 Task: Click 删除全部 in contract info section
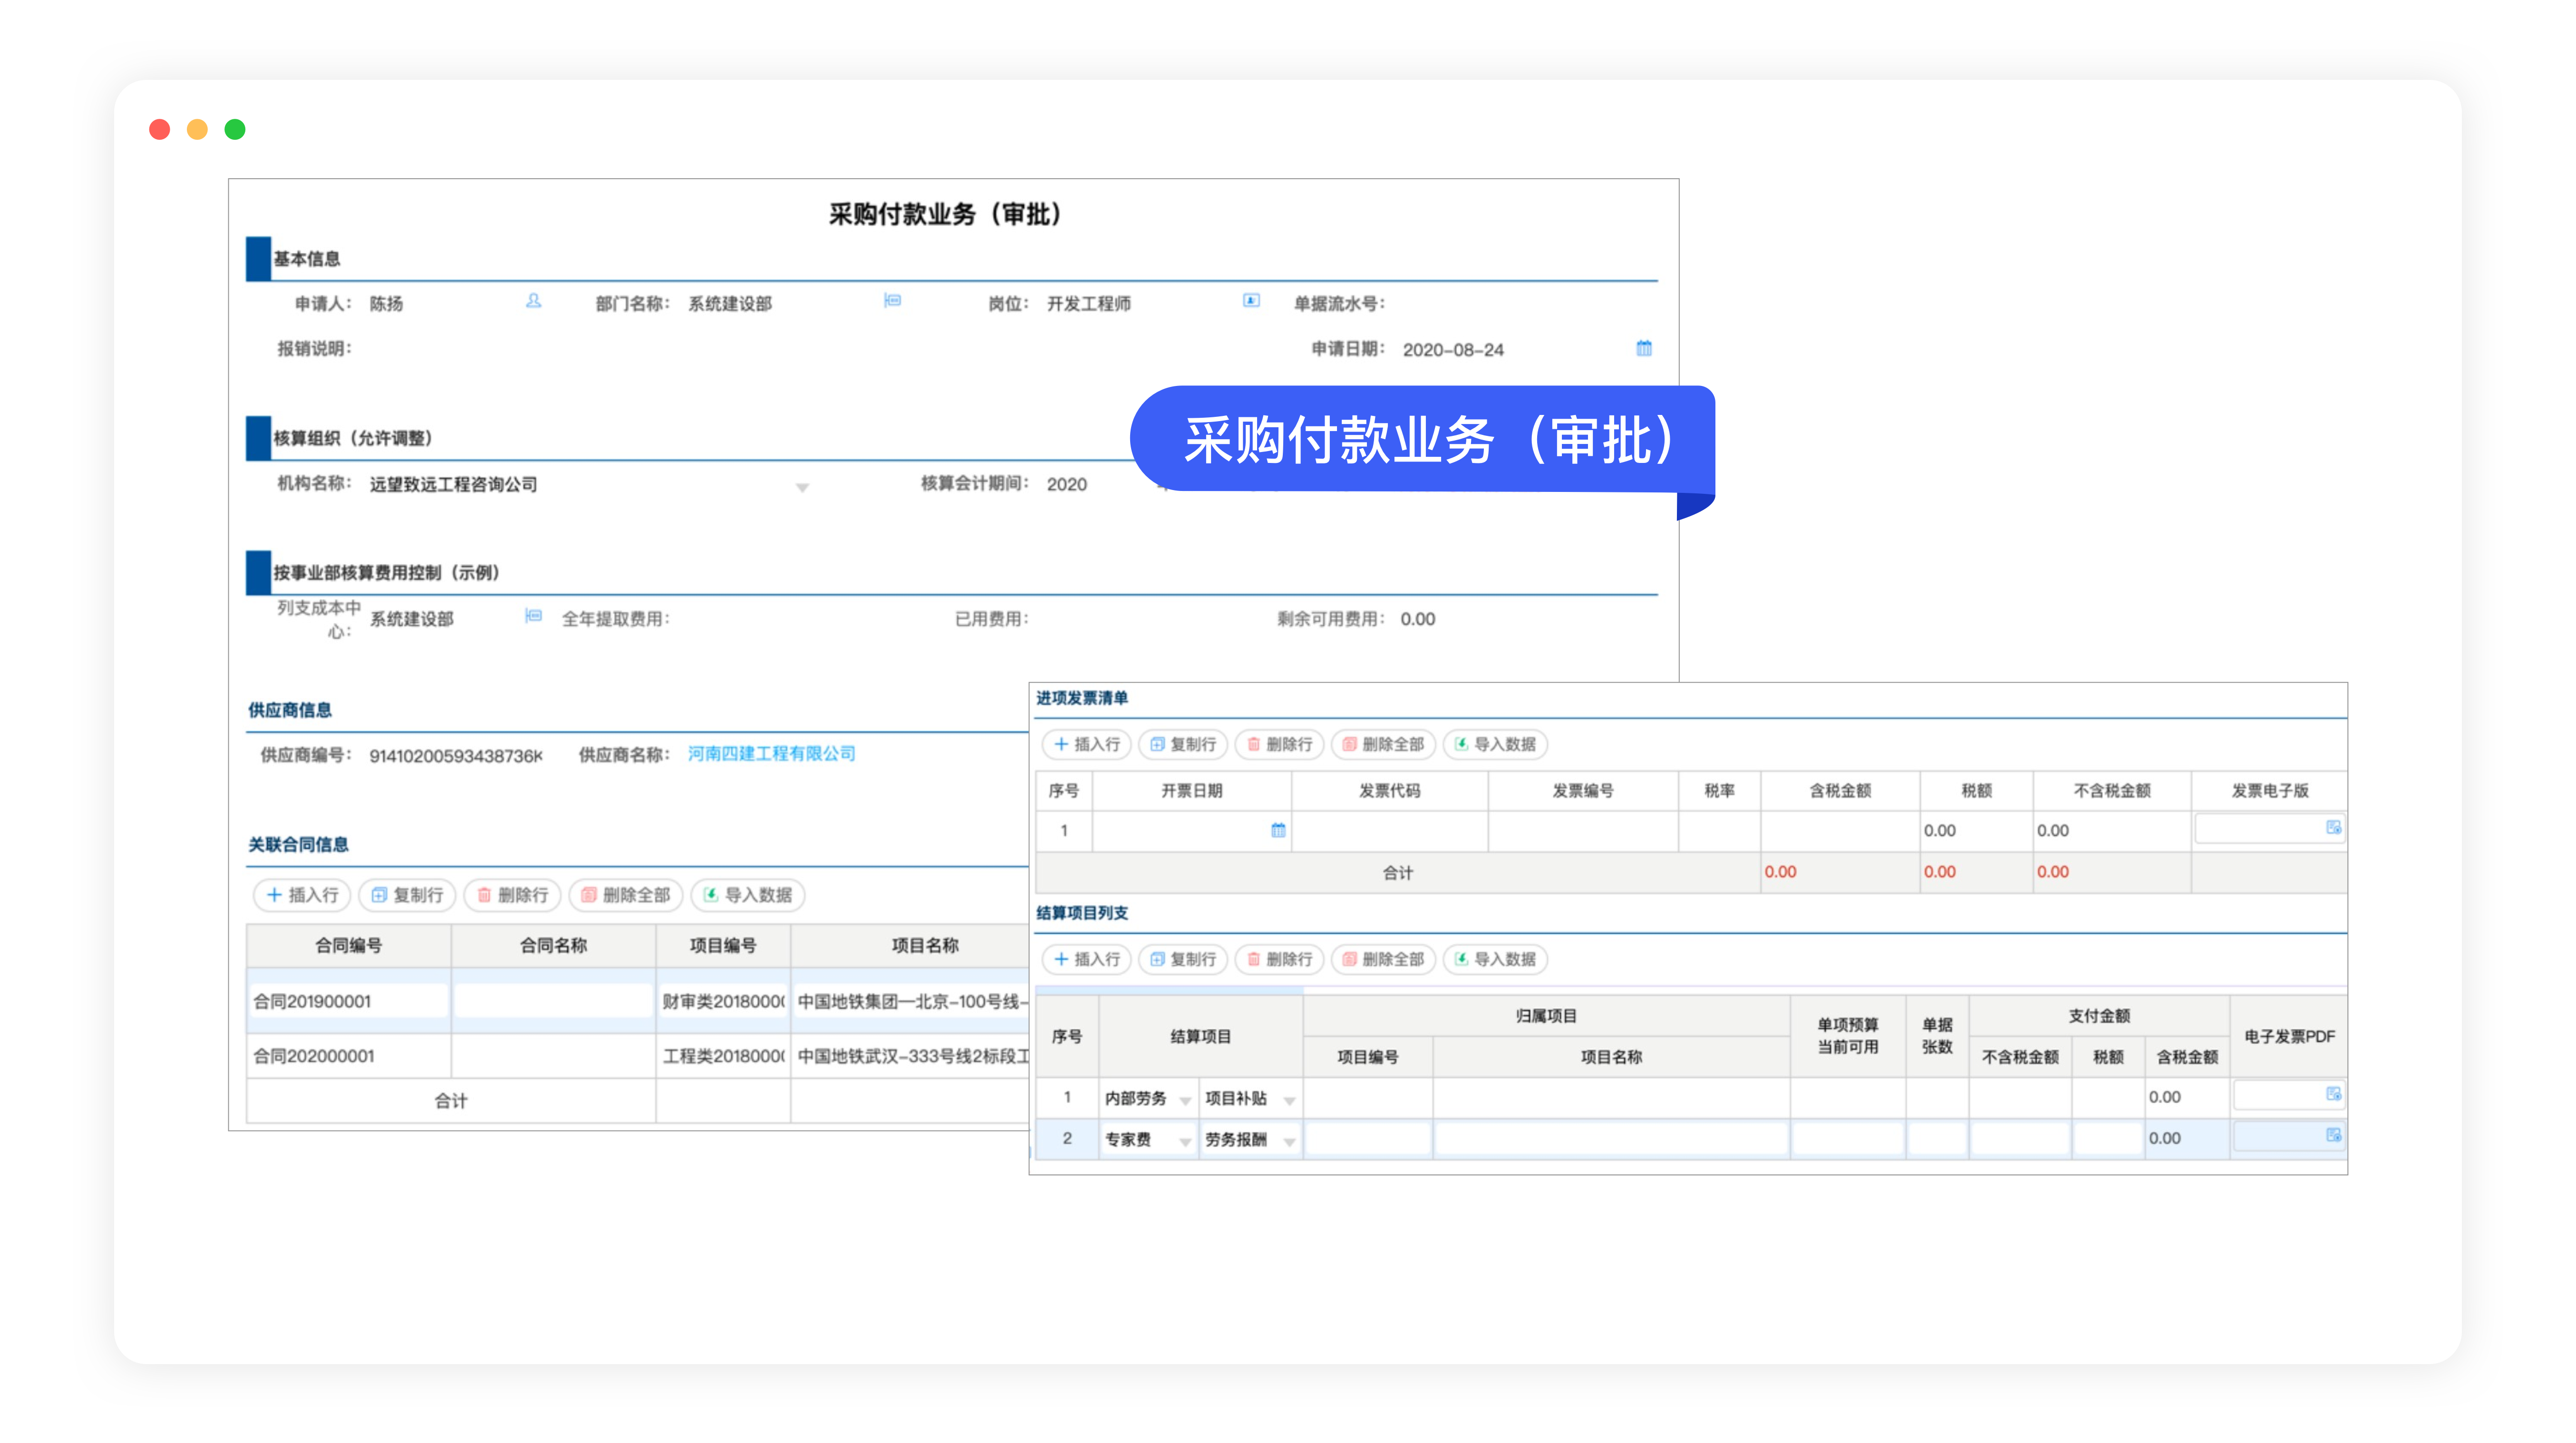(x=626, y=895)
